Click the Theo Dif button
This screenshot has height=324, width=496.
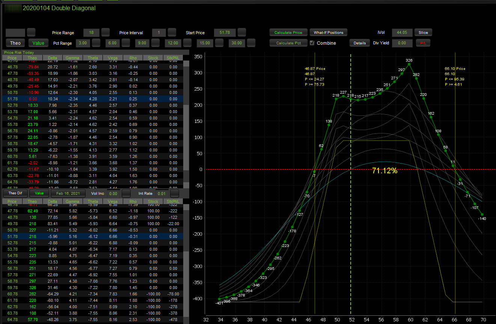tap(15, 193)
